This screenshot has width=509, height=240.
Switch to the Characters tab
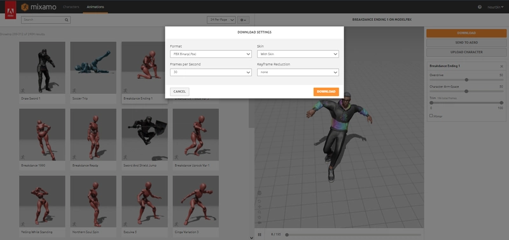71,7
